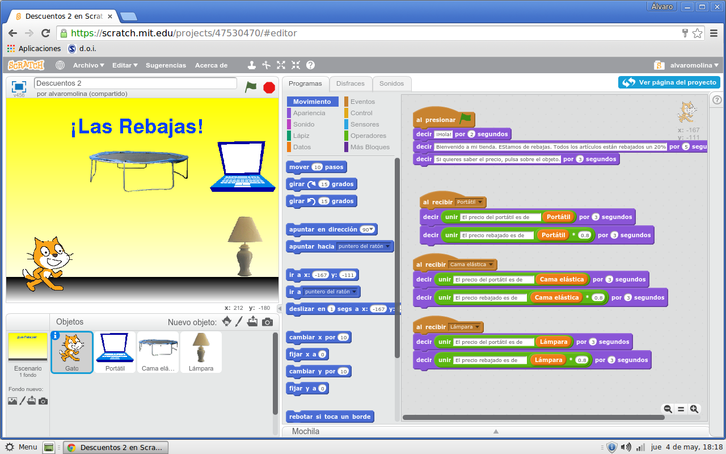Click the language globe icon

coord(60,65)
